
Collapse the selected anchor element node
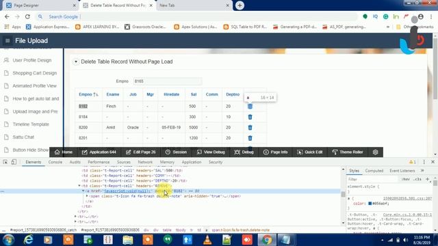83,191
